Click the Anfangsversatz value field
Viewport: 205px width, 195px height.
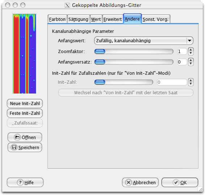click(x=182, y=62)
